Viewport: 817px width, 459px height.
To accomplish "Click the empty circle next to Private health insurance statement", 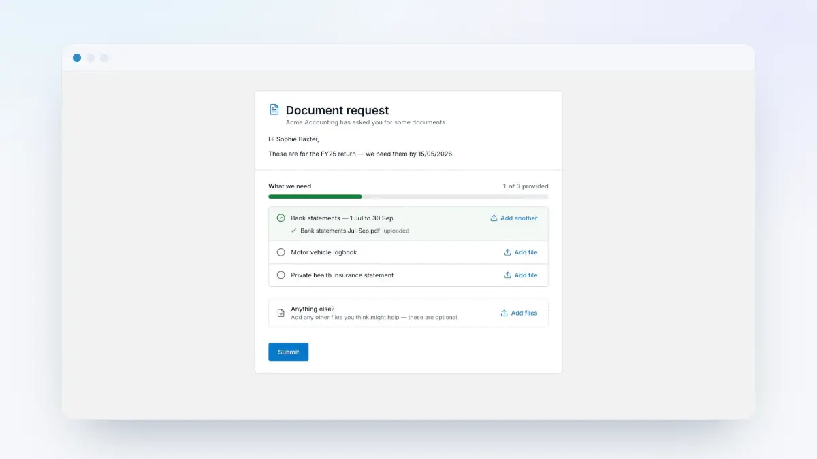I will [281, 275].
